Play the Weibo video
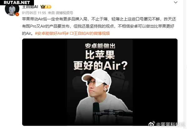The image size is (187, 129). (x=100, y=82)
